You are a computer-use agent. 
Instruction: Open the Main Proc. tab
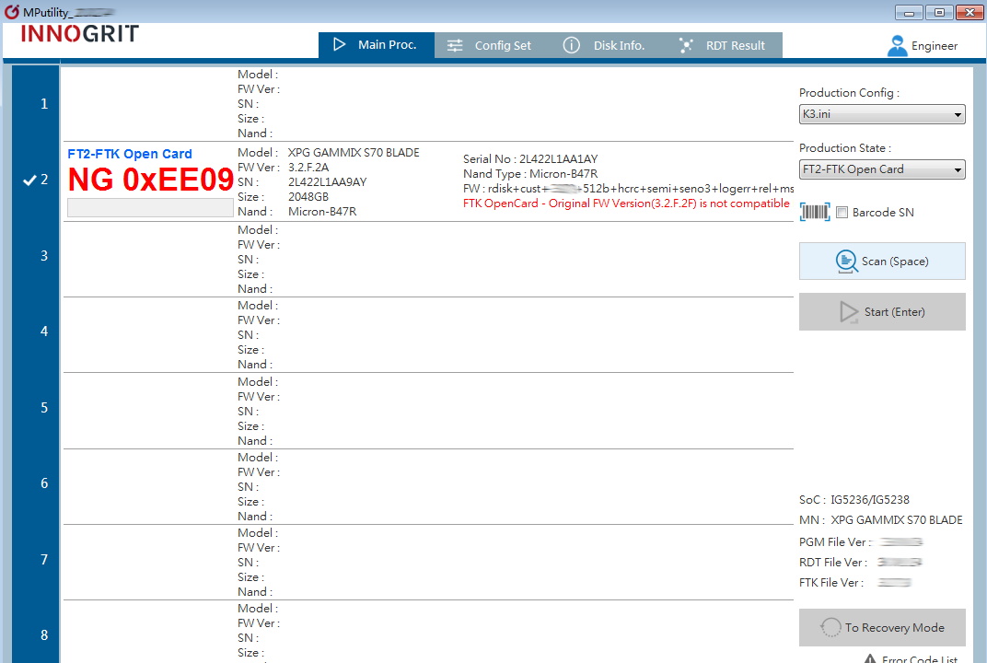[x=377, y=45]
